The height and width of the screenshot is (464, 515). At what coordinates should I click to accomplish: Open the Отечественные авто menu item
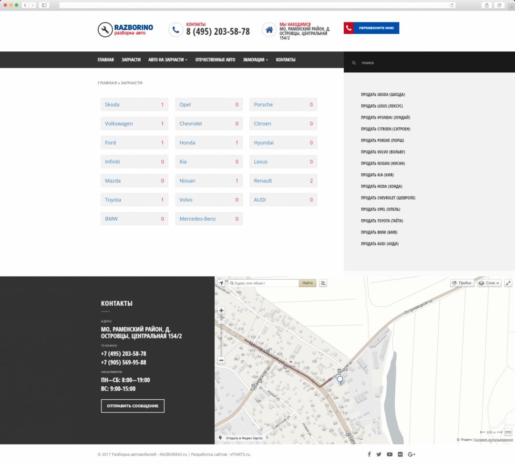pyautogui.click(x=215, y=60)
